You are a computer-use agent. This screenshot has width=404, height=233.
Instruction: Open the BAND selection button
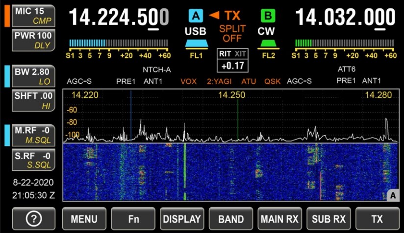click(x=231, y=219)
